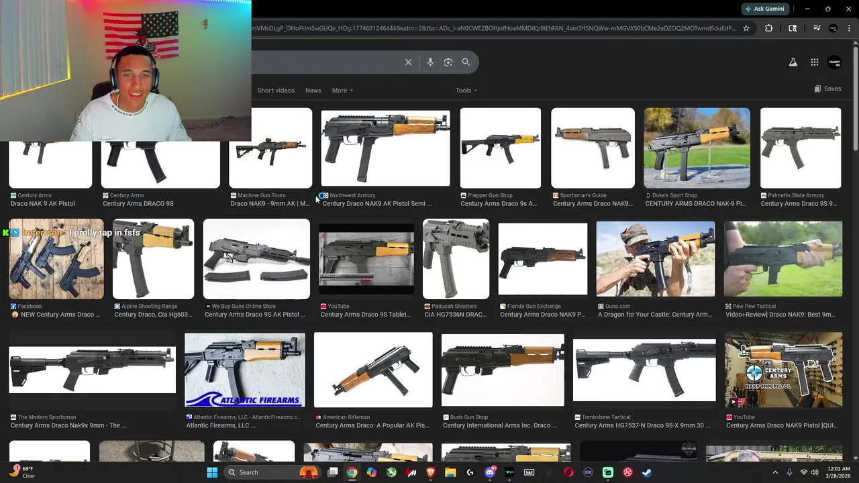Screen dimensions: 859x483
Task: Open the Chrome profile avatar in toolbar
Action: tap(833, 28)
